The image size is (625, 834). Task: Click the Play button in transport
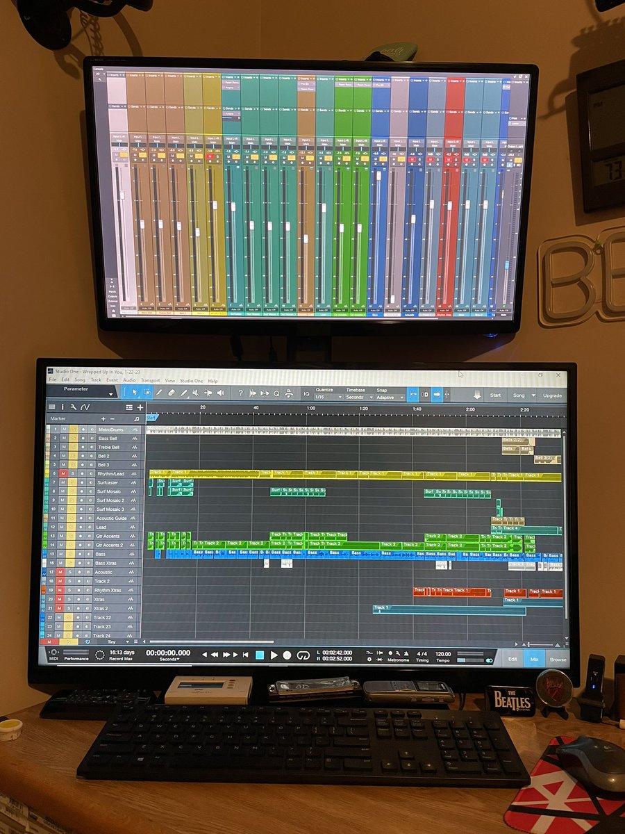[274, 655]
